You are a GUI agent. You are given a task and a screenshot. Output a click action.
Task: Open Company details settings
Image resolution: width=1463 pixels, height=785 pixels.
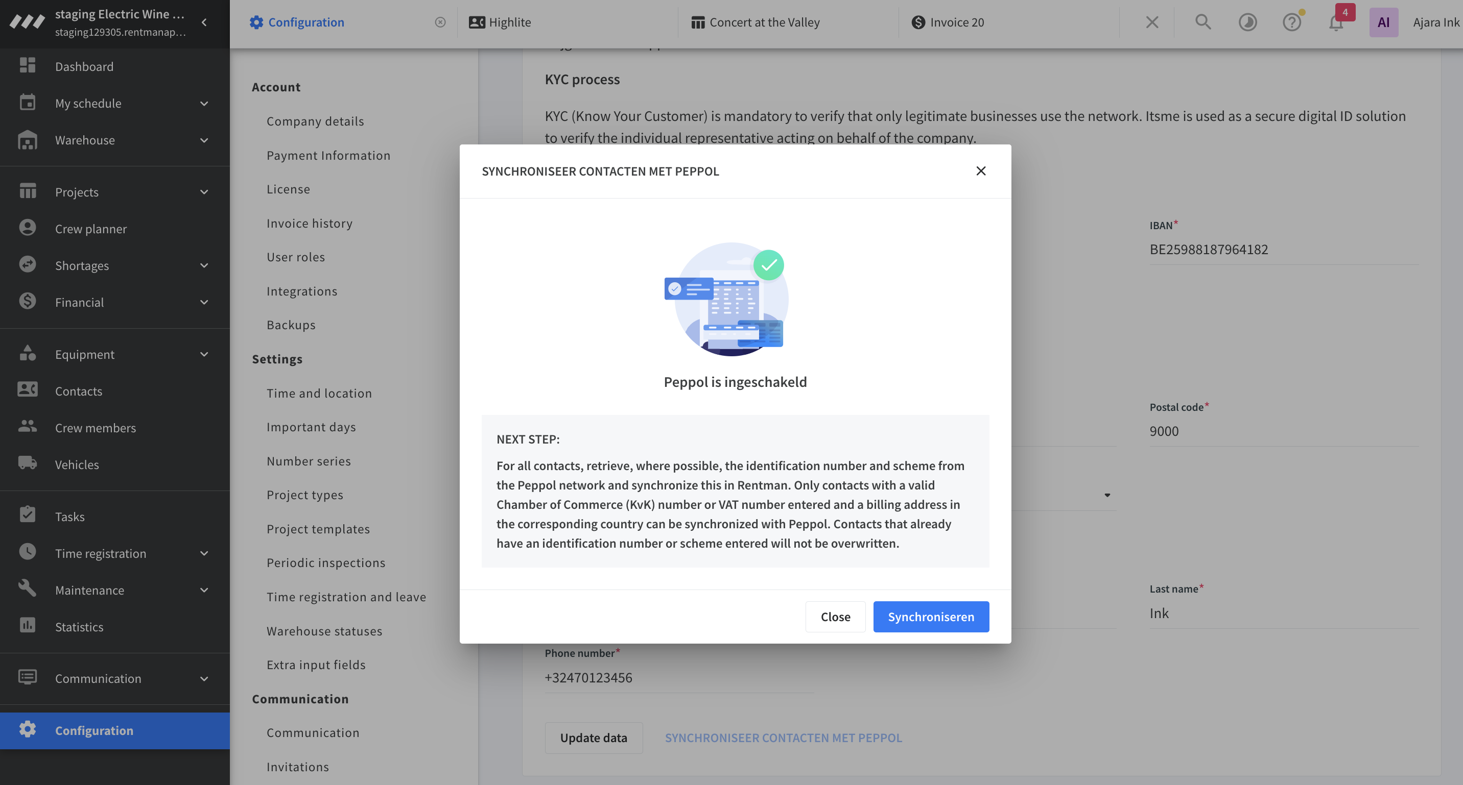tap(315, 121)
